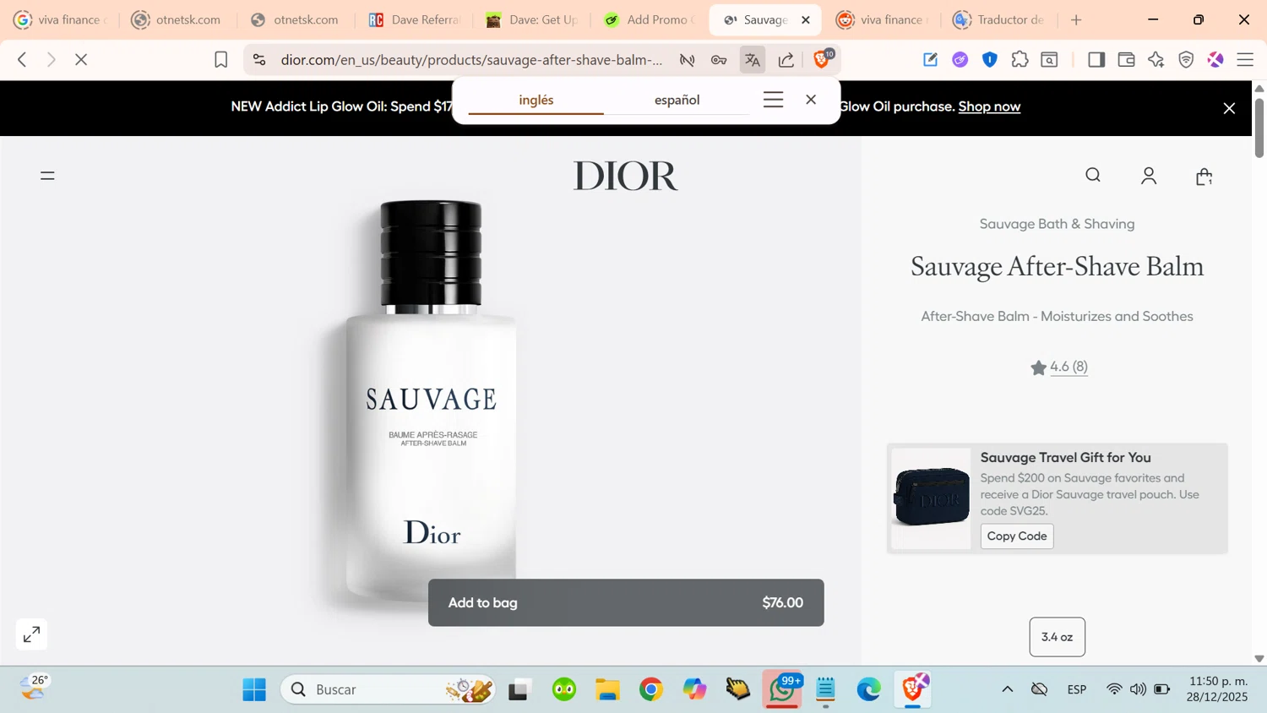Open browser extensions puzzle icon
Screen dimensions: 1267x713
(1020, 60)
